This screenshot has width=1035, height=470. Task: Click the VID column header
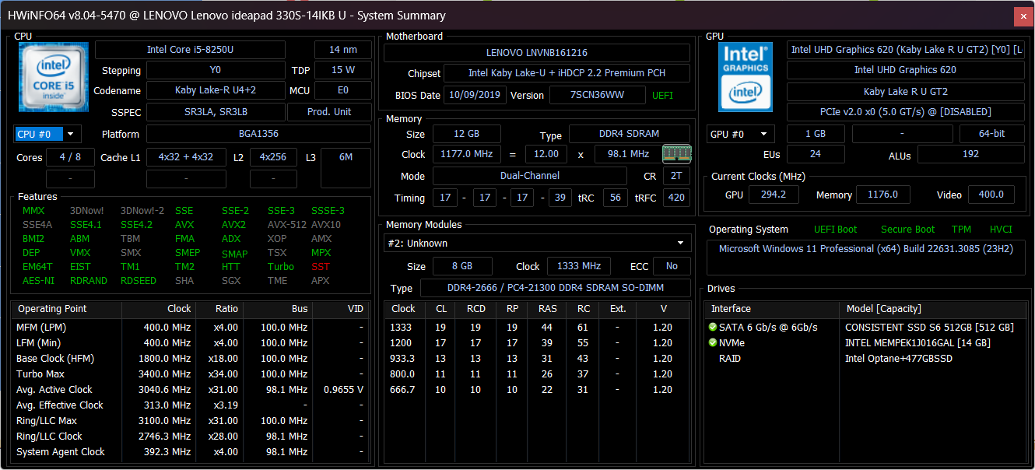(339, 309)
